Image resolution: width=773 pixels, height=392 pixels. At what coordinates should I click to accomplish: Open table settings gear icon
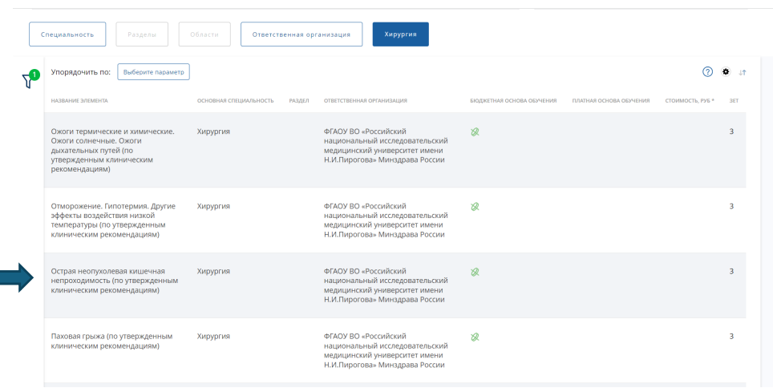coord(726,72)
